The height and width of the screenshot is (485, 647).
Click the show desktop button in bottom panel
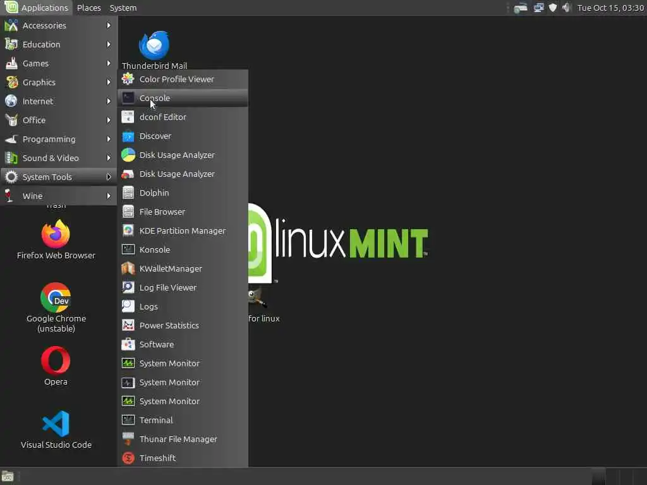(x=8, y=477)
